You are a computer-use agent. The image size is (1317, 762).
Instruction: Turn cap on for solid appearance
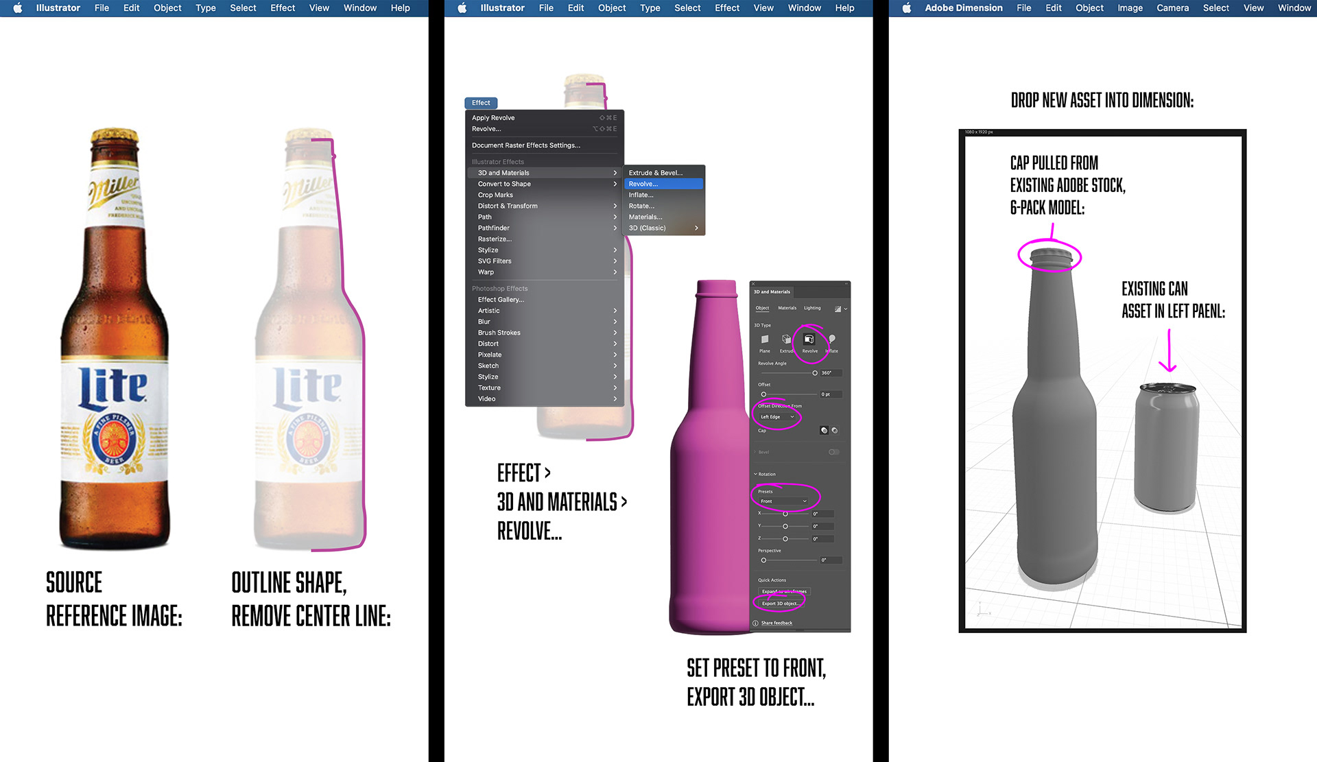[824, 430]
